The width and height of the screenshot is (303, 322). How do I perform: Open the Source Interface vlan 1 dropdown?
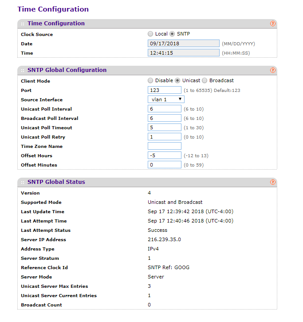coord(166,99)
